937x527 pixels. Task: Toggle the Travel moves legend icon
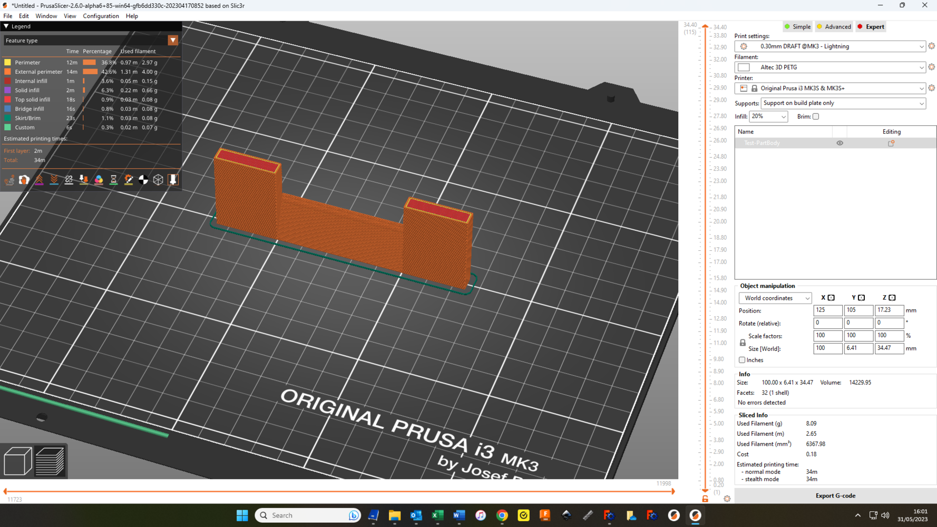pyautogui.click(x=9, y=180)
